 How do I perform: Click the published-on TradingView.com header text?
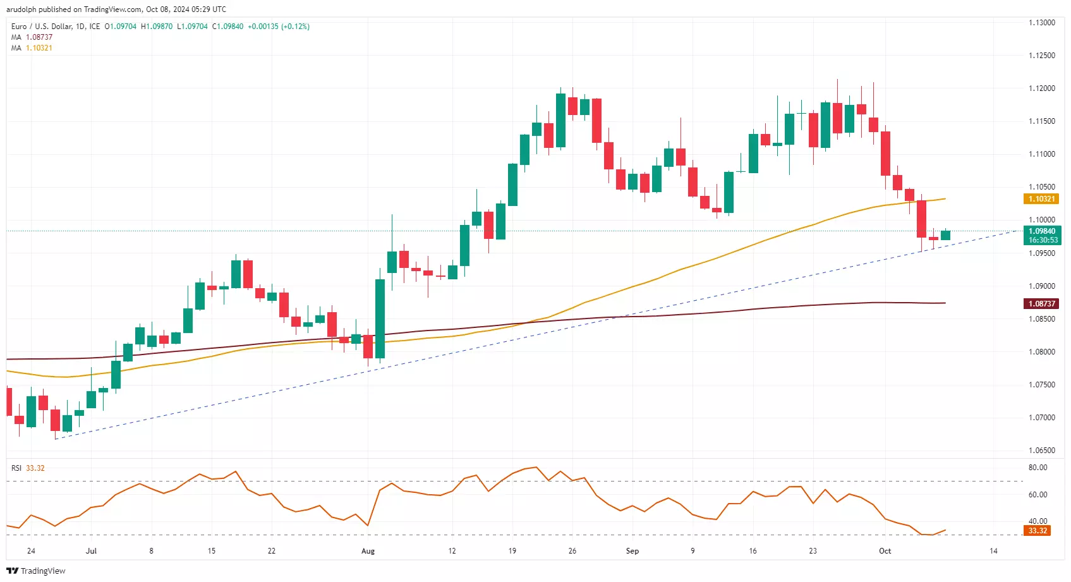click(116, 9)
